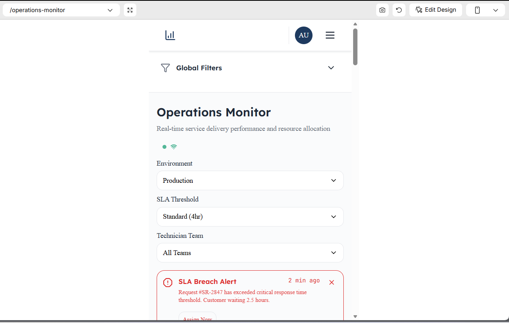Expand the Global Filters chevron
Viewport: 509px width, 323px height.
(331, 68)
